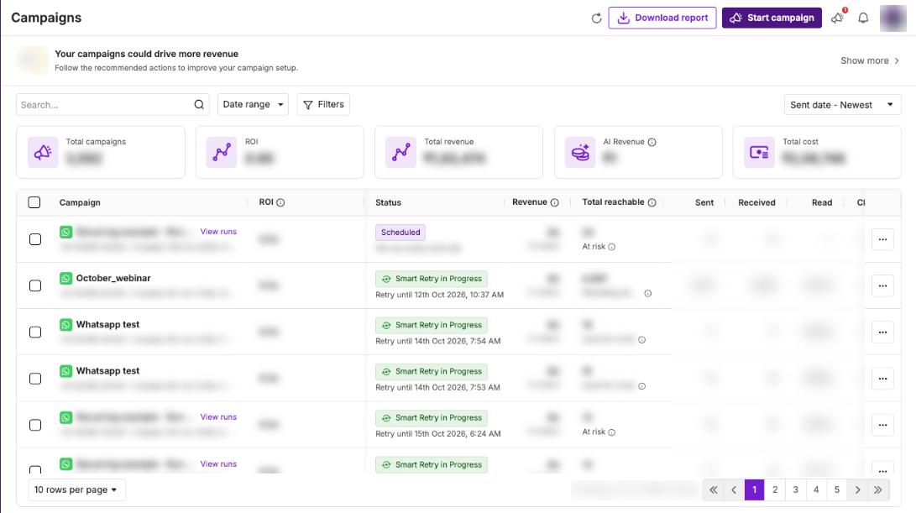This screenshot has width=916, height=513.
Task: Click At risk info icon in Scheduled row
Action: 611,247
